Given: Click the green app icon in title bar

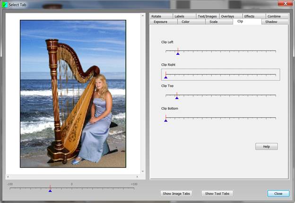Looking at the screenshot, I should point(5,4).
